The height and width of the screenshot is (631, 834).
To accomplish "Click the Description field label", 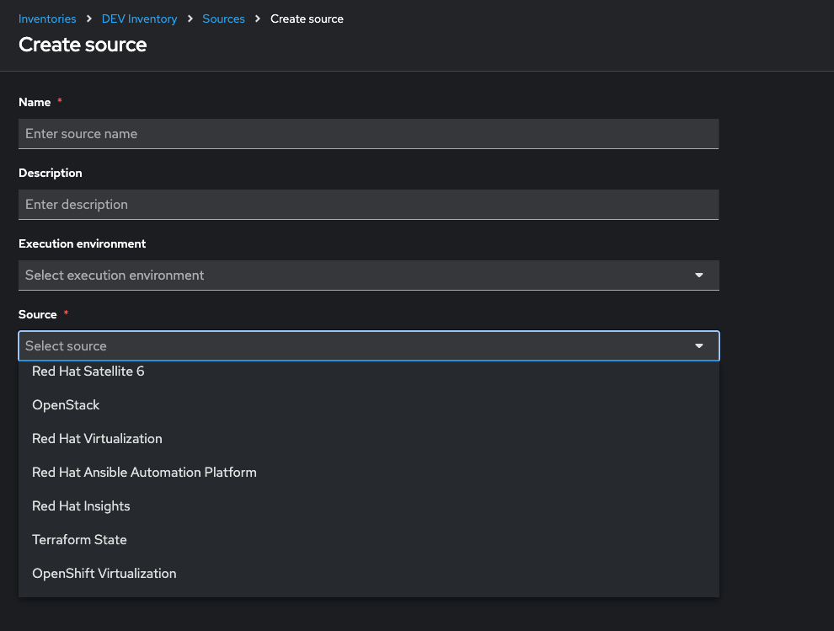I will tap(51, 173).
